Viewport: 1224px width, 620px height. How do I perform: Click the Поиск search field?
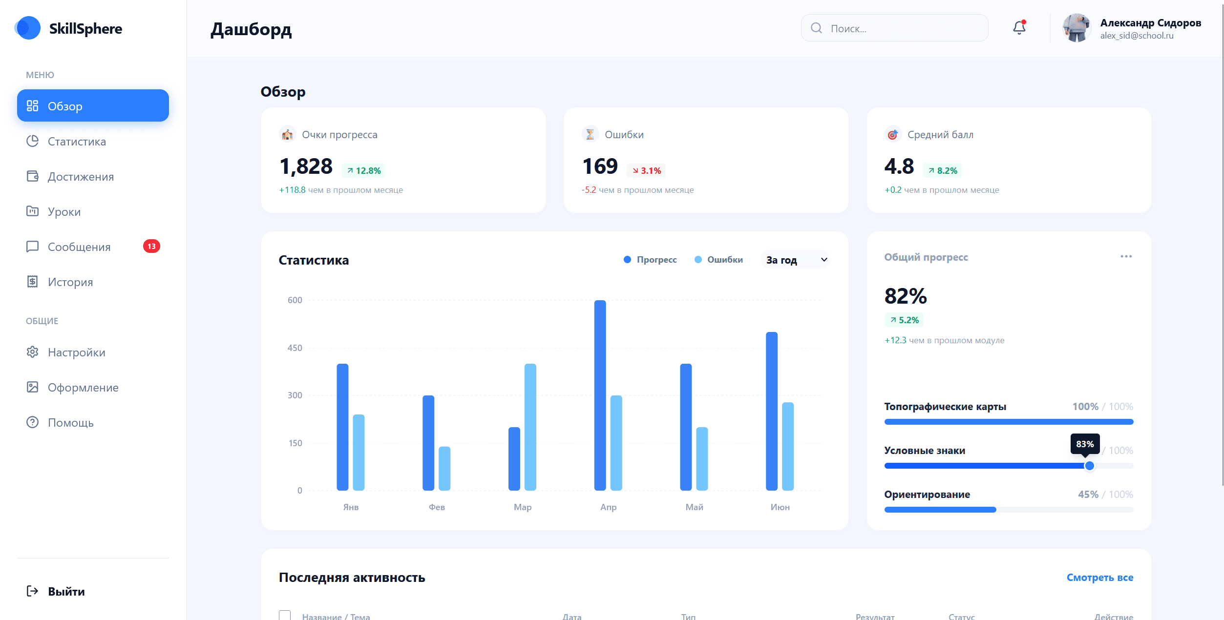click(894, 28)
